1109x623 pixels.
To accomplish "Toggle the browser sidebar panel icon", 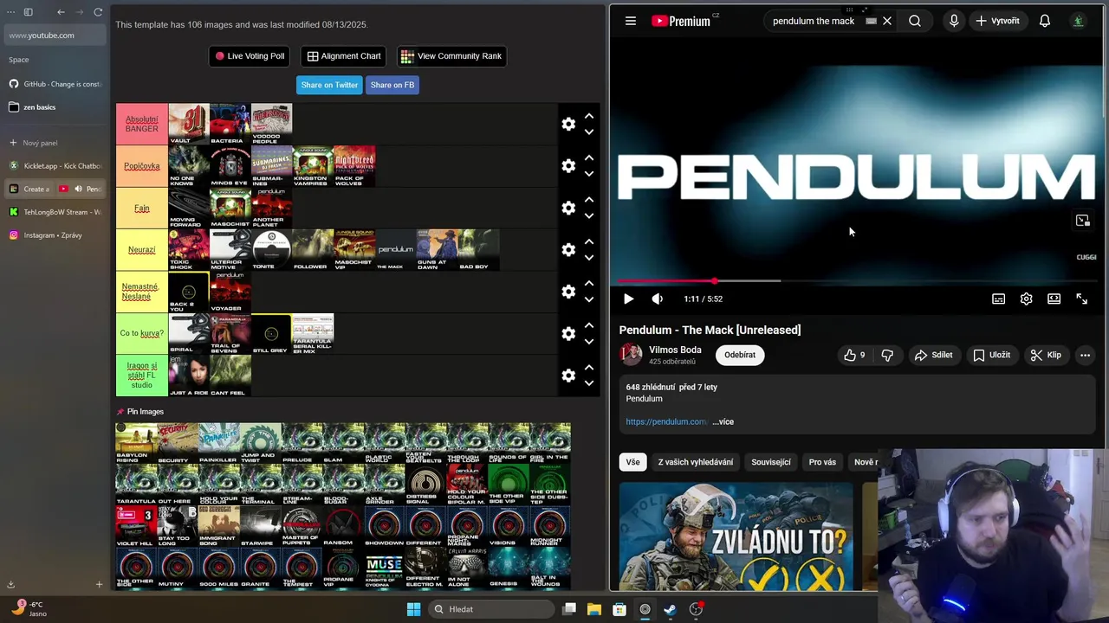I will pos(28,12).
